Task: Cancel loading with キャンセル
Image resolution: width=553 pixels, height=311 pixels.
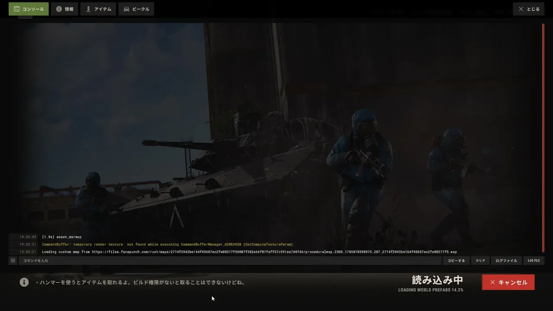Action: click(508, 282)
